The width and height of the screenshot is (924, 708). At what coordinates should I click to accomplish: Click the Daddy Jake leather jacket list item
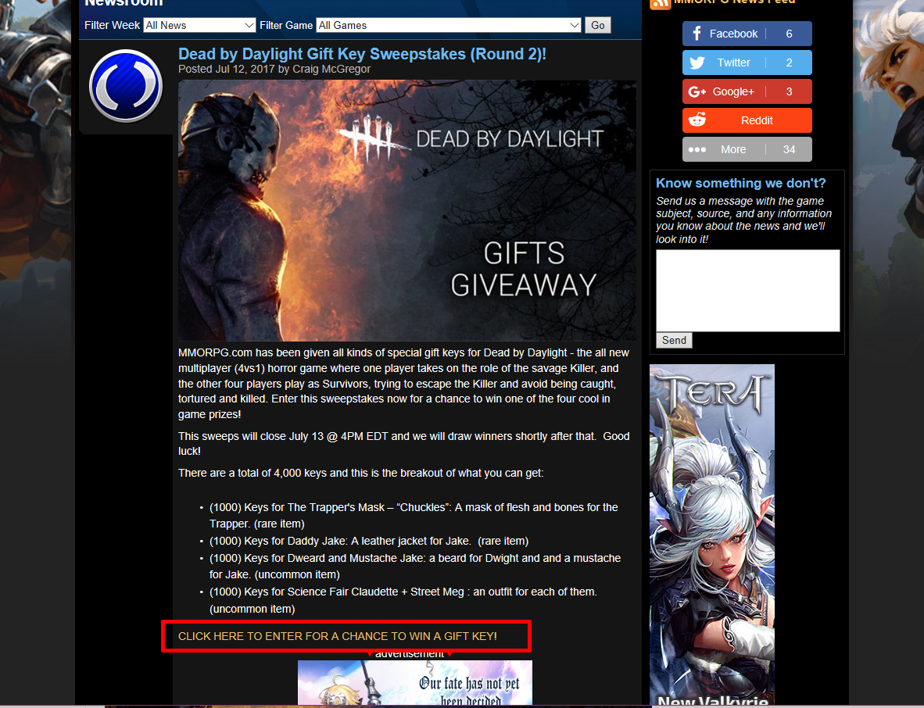point(369,541)
